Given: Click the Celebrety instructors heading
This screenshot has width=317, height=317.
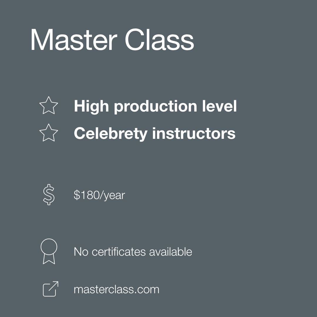Looking at the screenshot, I should (154, 133).
